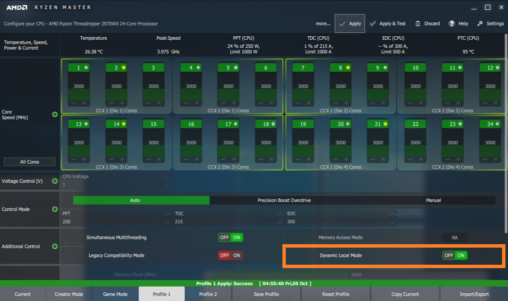The image size is (508, 301).
Task: Toggle Dynamic Local Mode switch
Action: [x=455, y=255]
